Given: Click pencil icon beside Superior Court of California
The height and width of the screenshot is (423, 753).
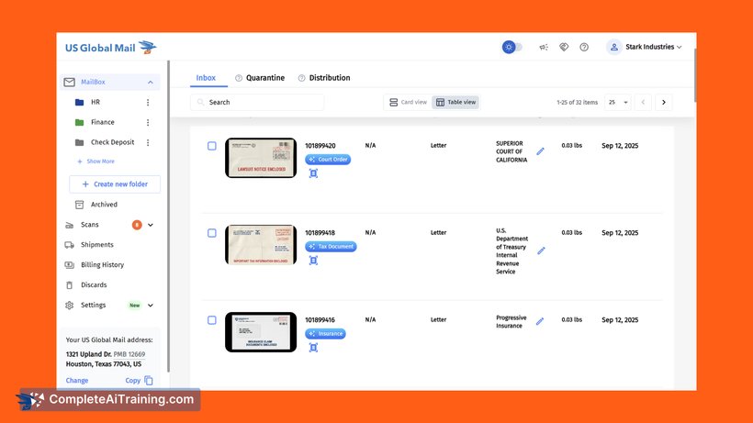Looking at the screenshot, I should point(540,151).
